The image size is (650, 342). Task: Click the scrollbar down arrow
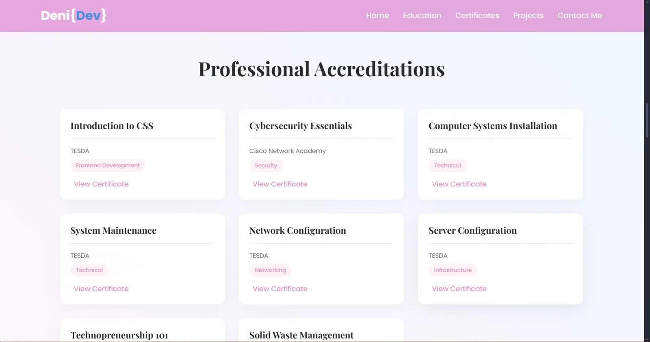pyautogui.click(x=647, y=339)
